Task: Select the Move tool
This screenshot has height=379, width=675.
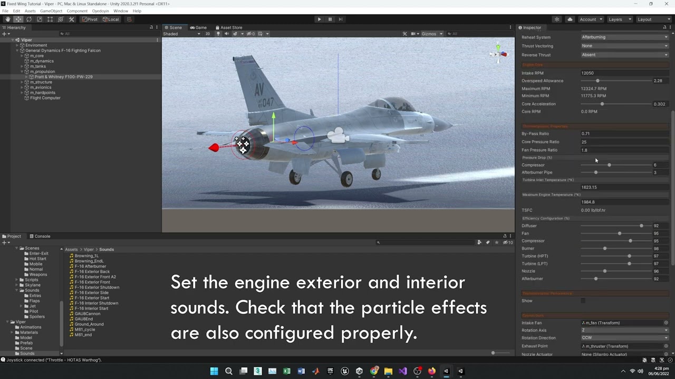Action: pyautogui.click(x=18, y=19)
